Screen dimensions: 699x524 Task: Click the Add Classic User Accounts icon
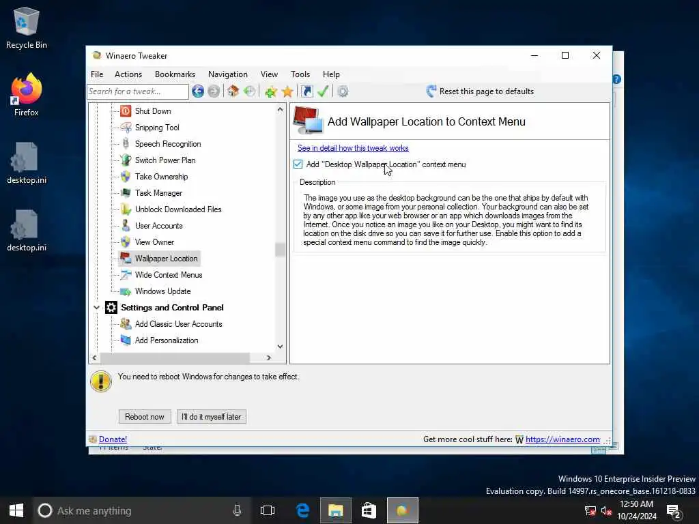point(126,324)
